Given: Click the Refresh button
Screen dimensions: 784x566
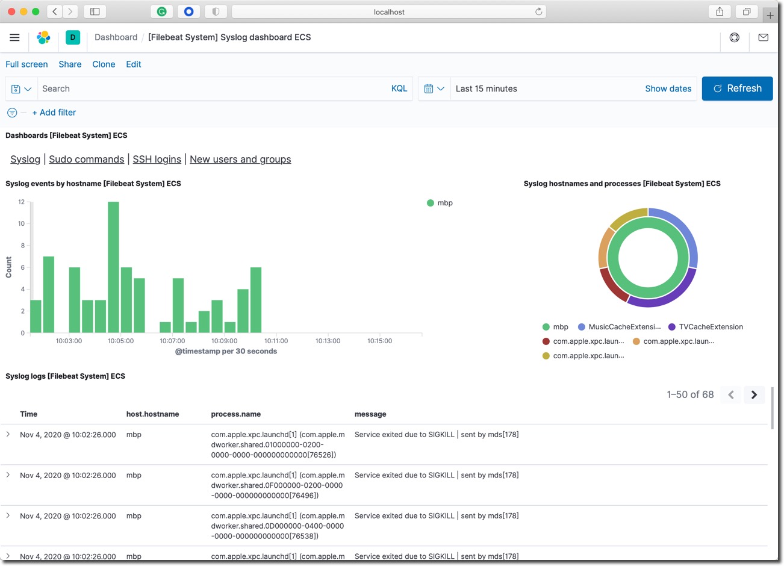Looking at the screenshot, I should click(737, 89).
